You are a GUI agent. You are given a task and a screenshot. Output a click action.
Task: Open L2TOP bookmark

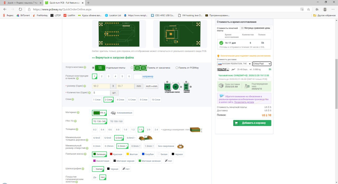point(56,15)
